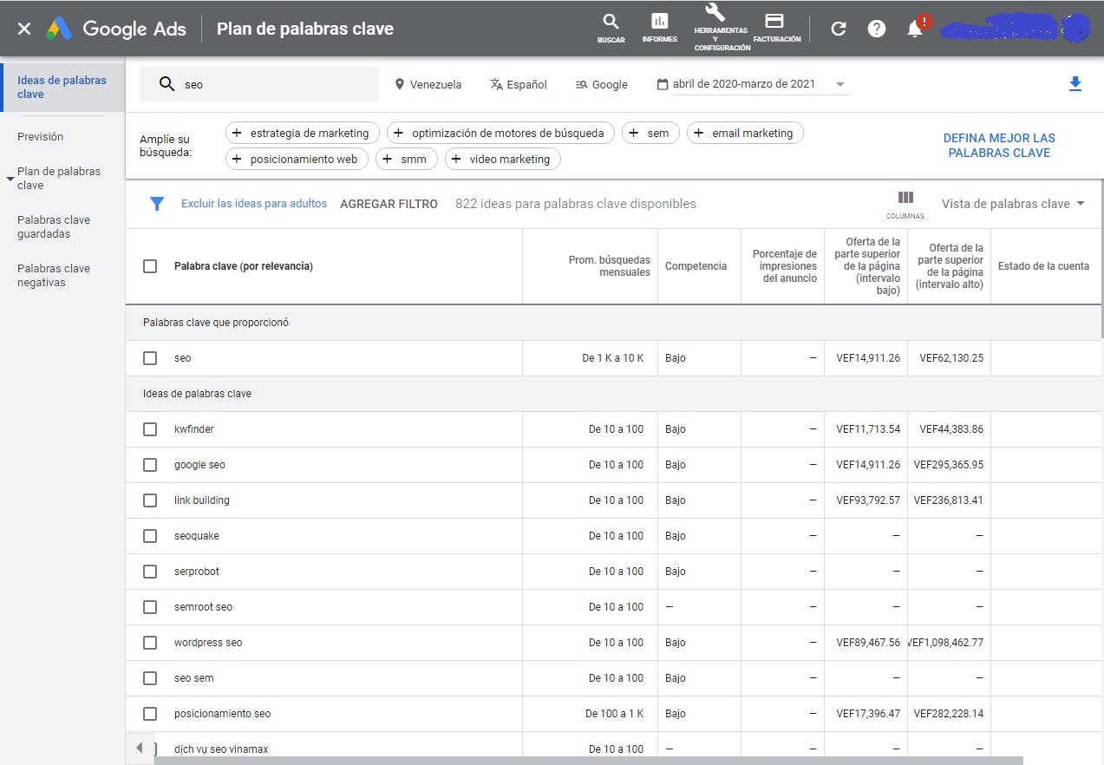Viewport: 1104px width, 765px height.
Task: Click the filter funnel icon
Action: tap(157, 204)
